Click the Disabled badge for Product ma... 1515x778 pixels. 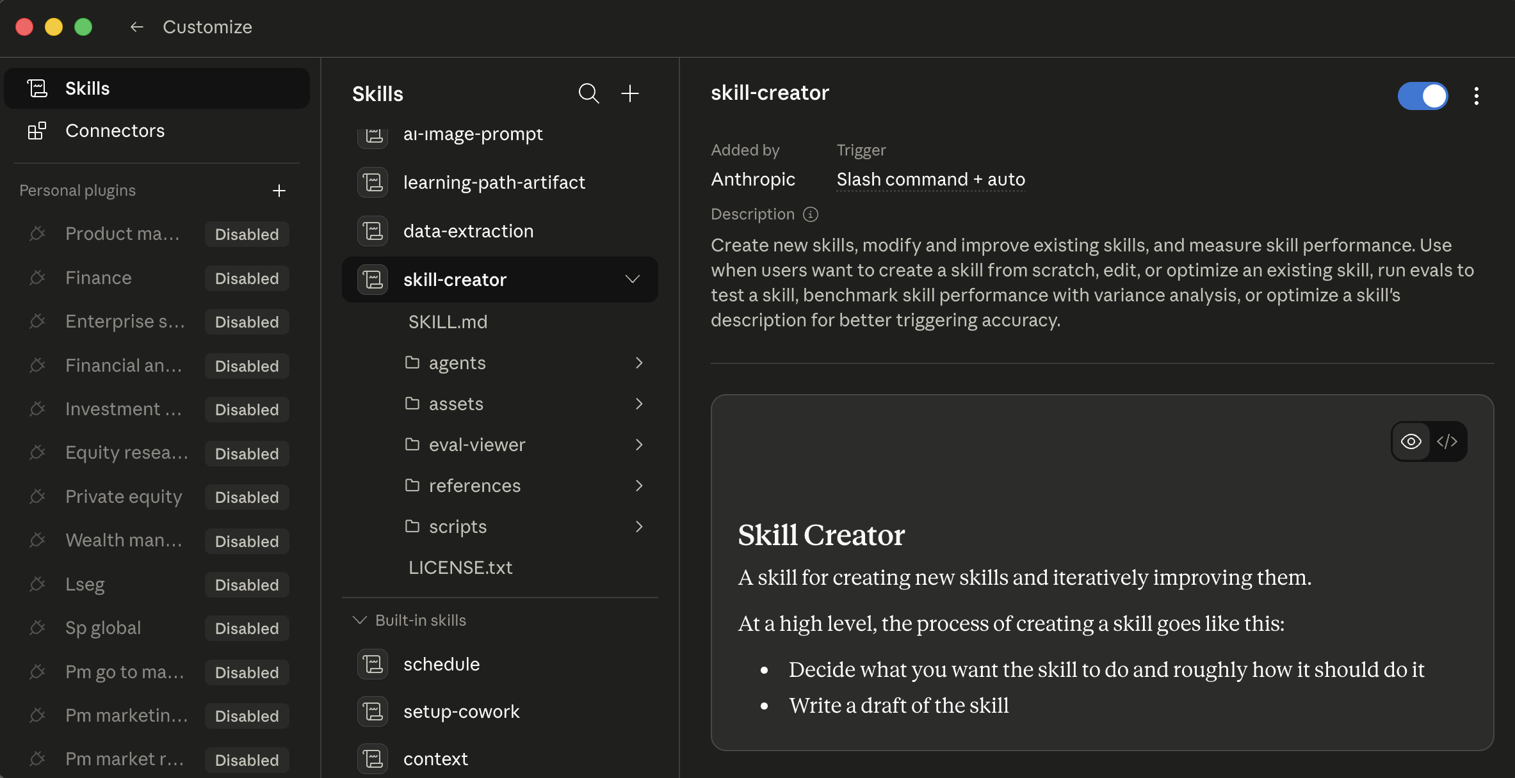click(x=247, y=234)
